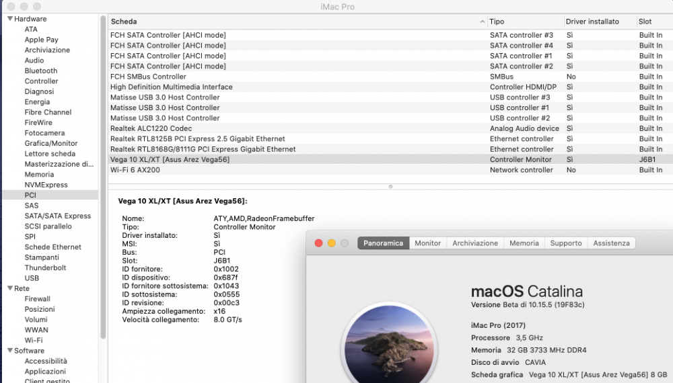Click the Scheda column sort arrow

[x=482, y=22]
